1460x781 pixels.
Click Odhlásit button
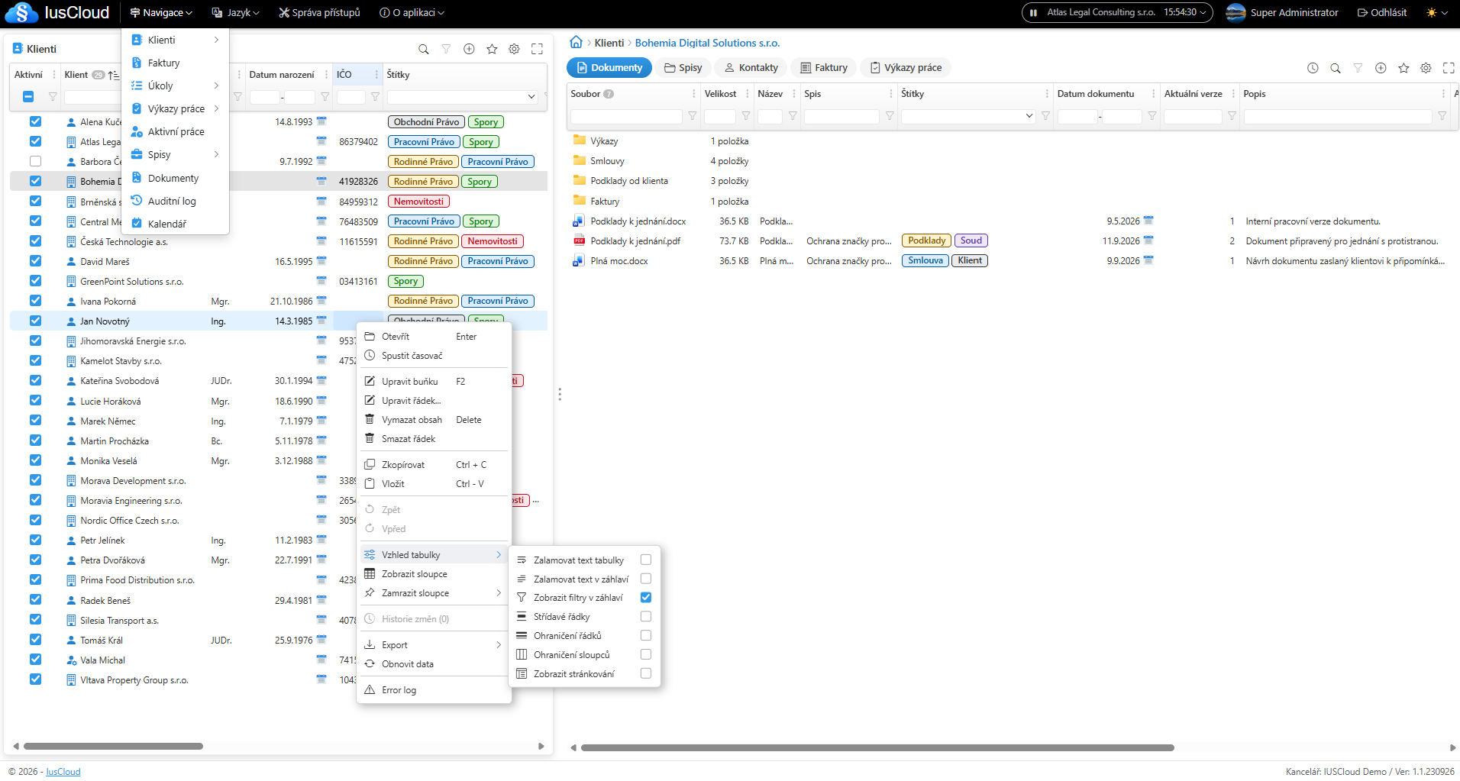[x=1381, y=12]
